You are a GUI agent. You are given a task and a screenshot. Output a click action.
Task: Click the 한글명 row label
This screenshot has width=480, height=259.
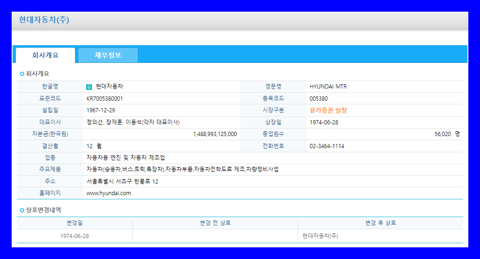click(x=50, y=87)
